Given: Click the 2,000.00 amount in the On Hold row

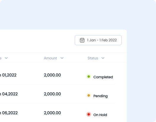Looking at the screenshot, I should pyautogui.click(x=52, y=113).
